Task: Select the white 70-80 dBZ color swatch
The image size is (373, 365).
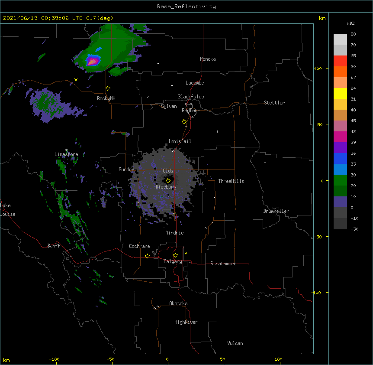Action: click(340, 39)
